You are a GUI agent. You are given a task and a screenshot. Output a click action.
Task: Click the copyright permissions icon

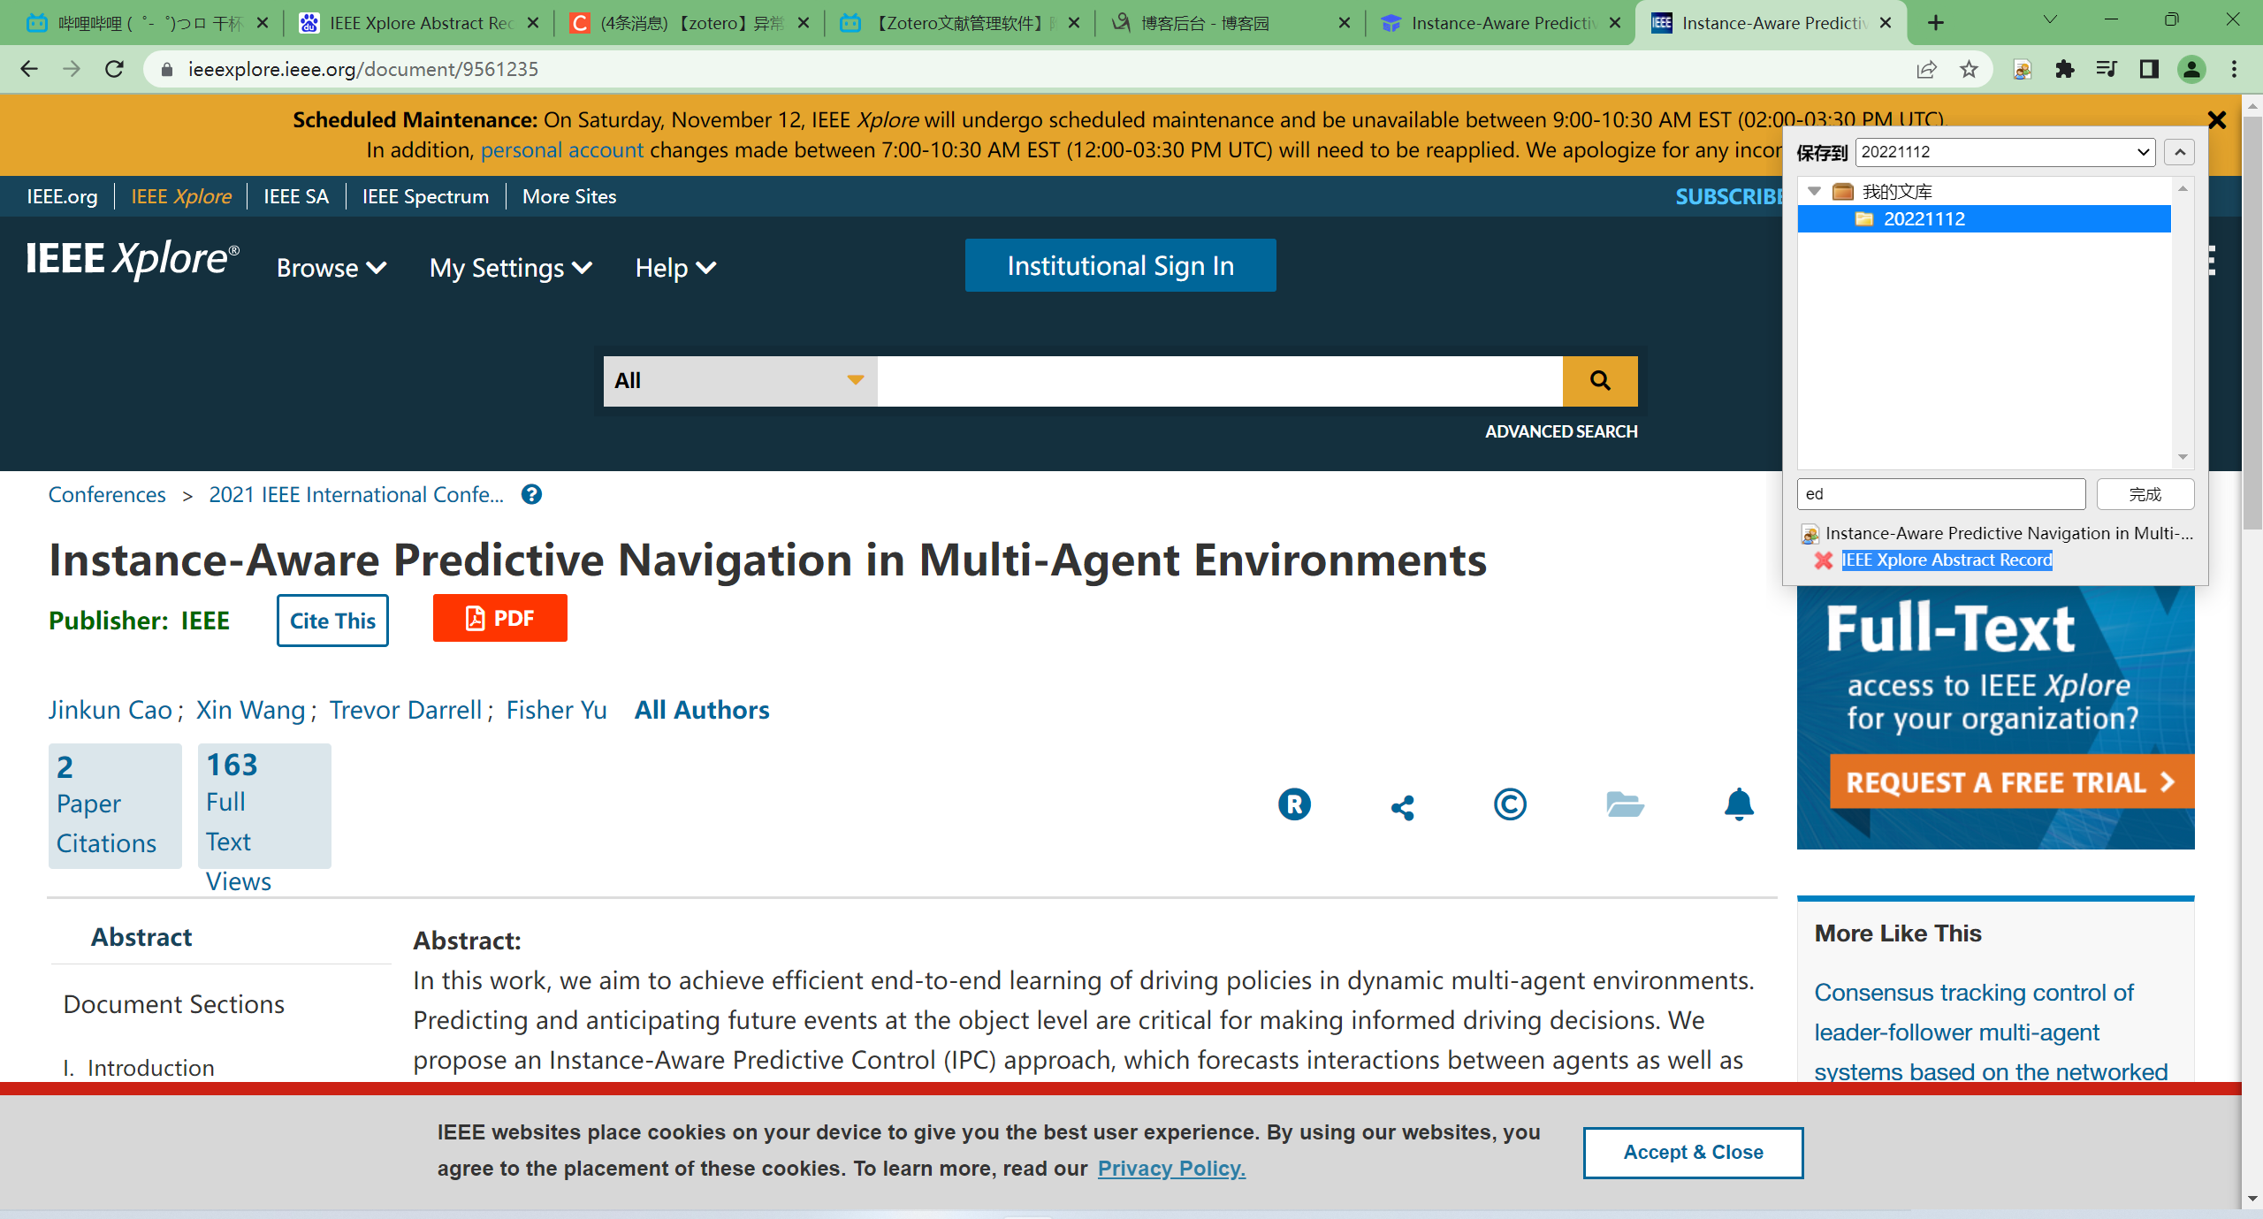[1510, 804]
